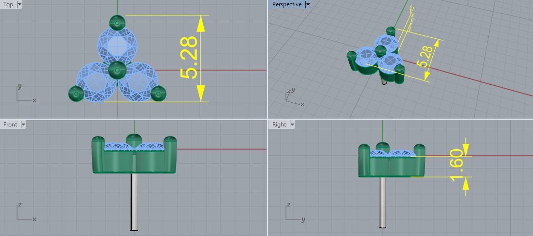Select the topmost prong in Top view
The image size is (533, 236).
117,23
